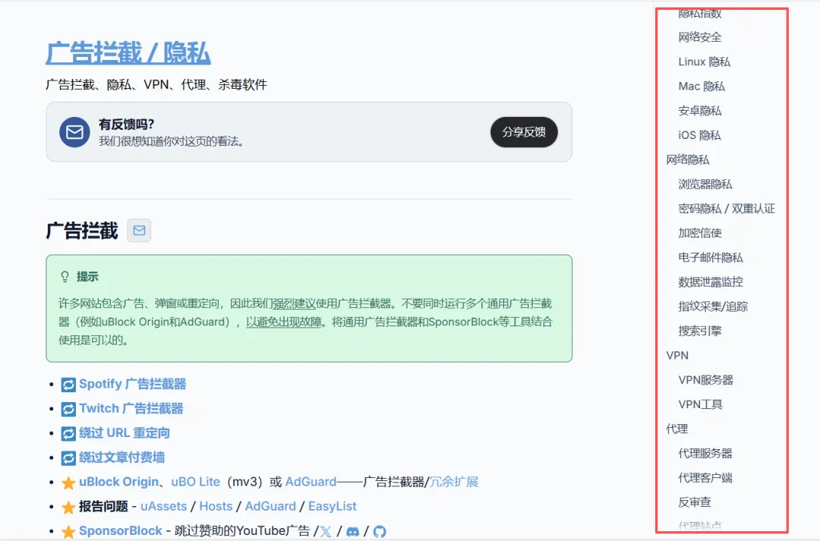The width and height of the screenshot is (820, 541).
Task: Jump to VPN工具 in the sidebar
Action: tap(700, 405)
